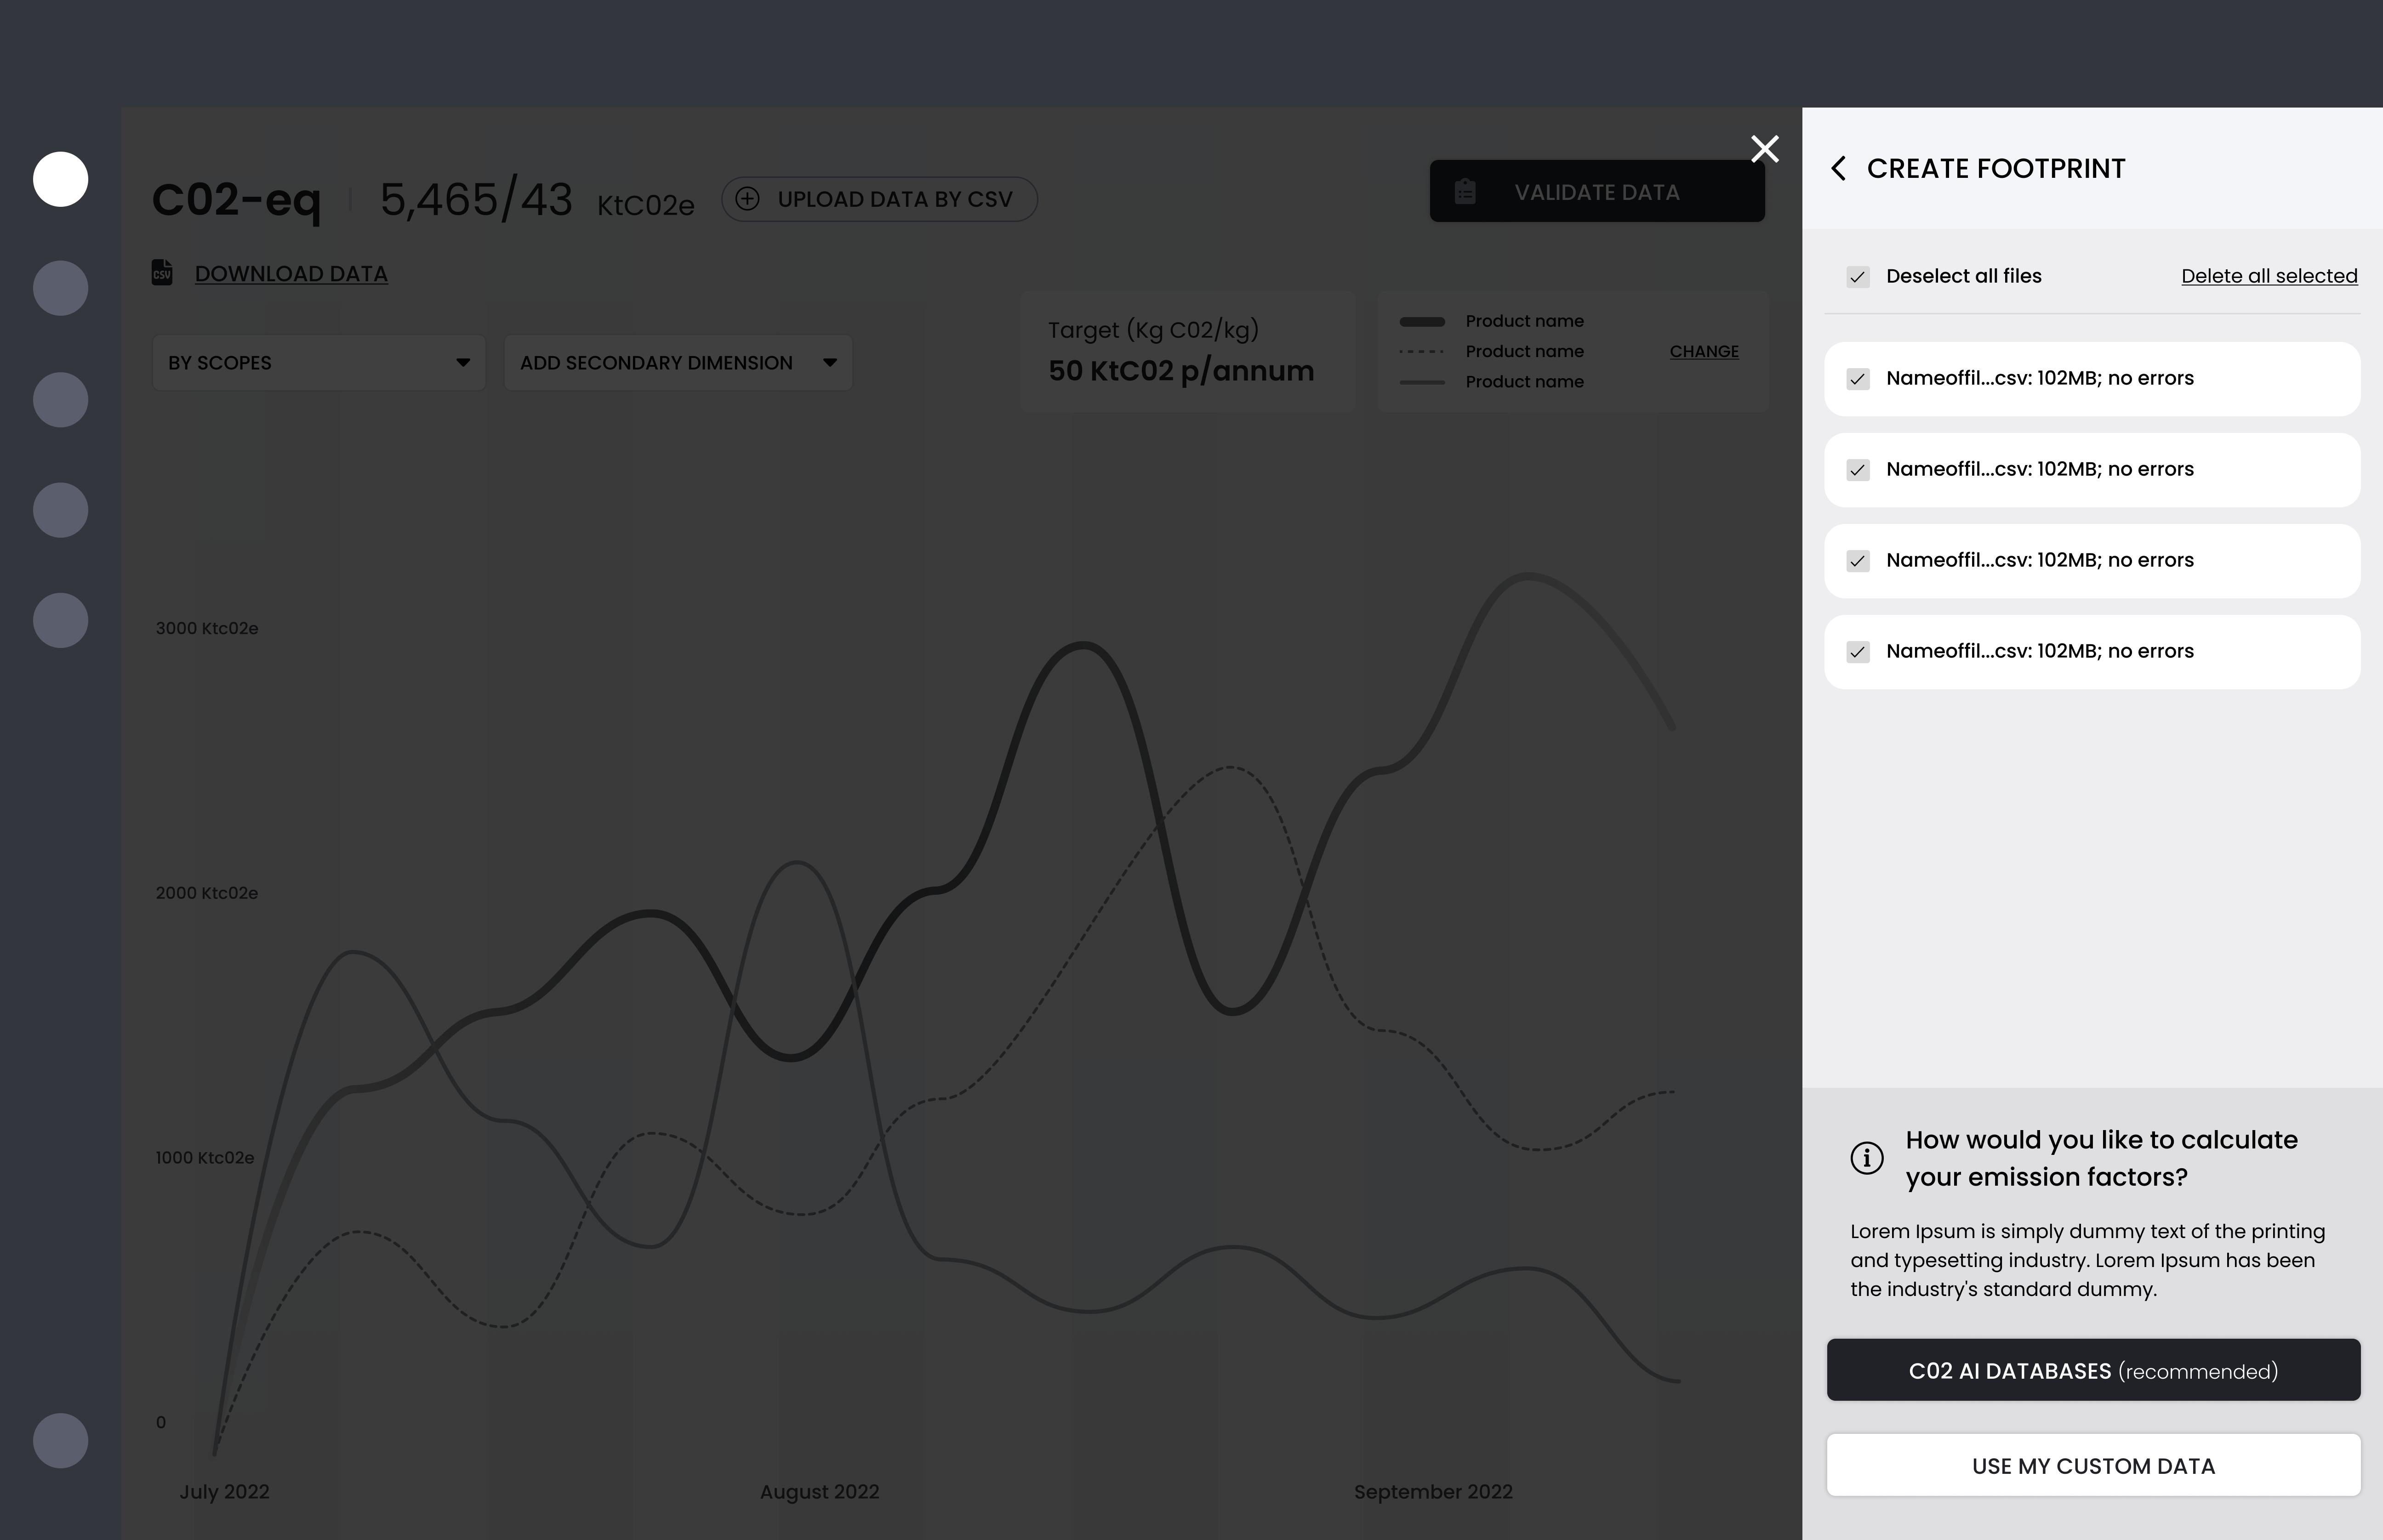Click the second circle in left sidebar
The width and height of the screenshot is (2383, 1540).
tap(61, 289)
